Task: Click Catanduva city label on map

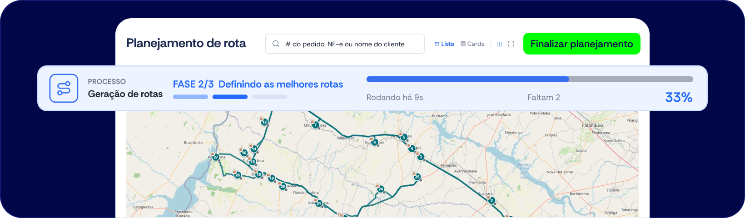Action: (593, 125)
